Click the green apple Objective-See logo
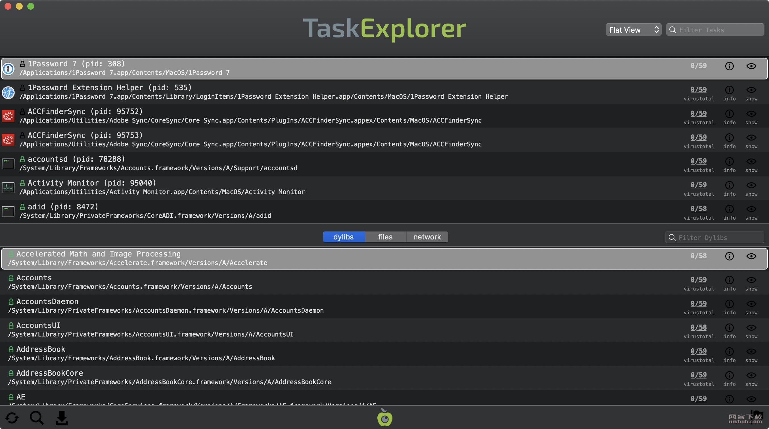Screen dimensions: 769x429 (384, 417)
